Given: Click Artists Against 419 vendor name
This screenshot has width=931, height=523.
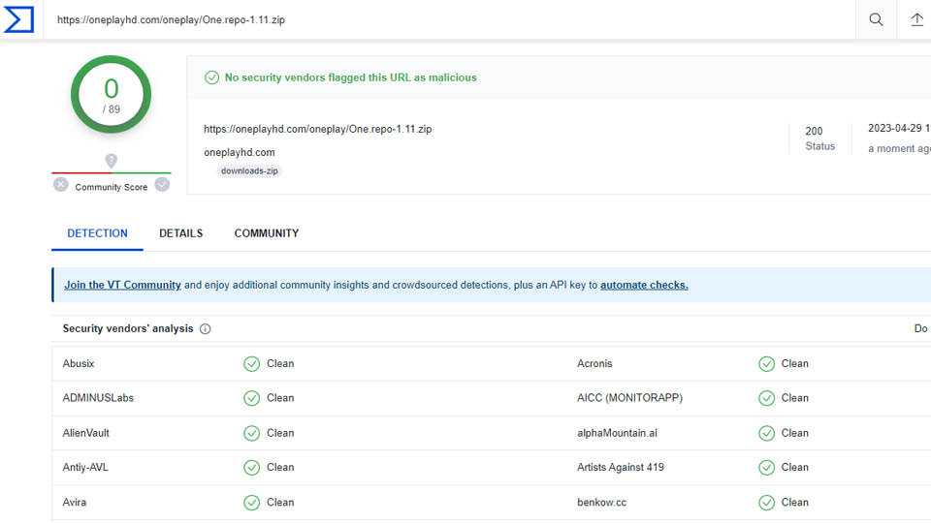Looking at the screenshot, I should [x=621, y=467].
